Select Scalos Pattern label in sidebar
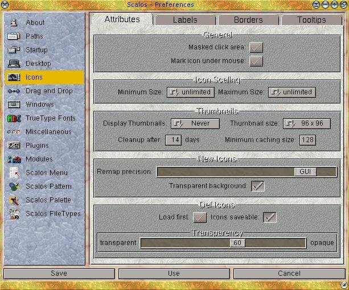The width and height of the screenshot is (349, 290). coord(48,187)
